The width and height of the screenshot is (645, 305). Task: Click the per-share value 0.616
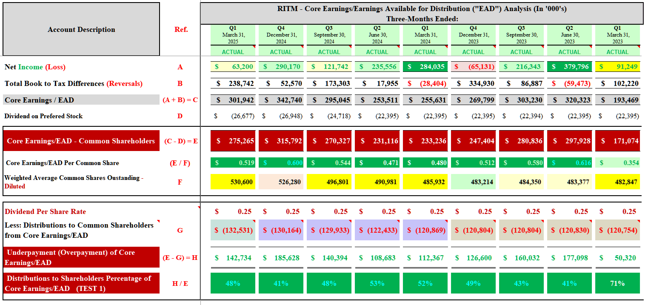tap(569, 163)
